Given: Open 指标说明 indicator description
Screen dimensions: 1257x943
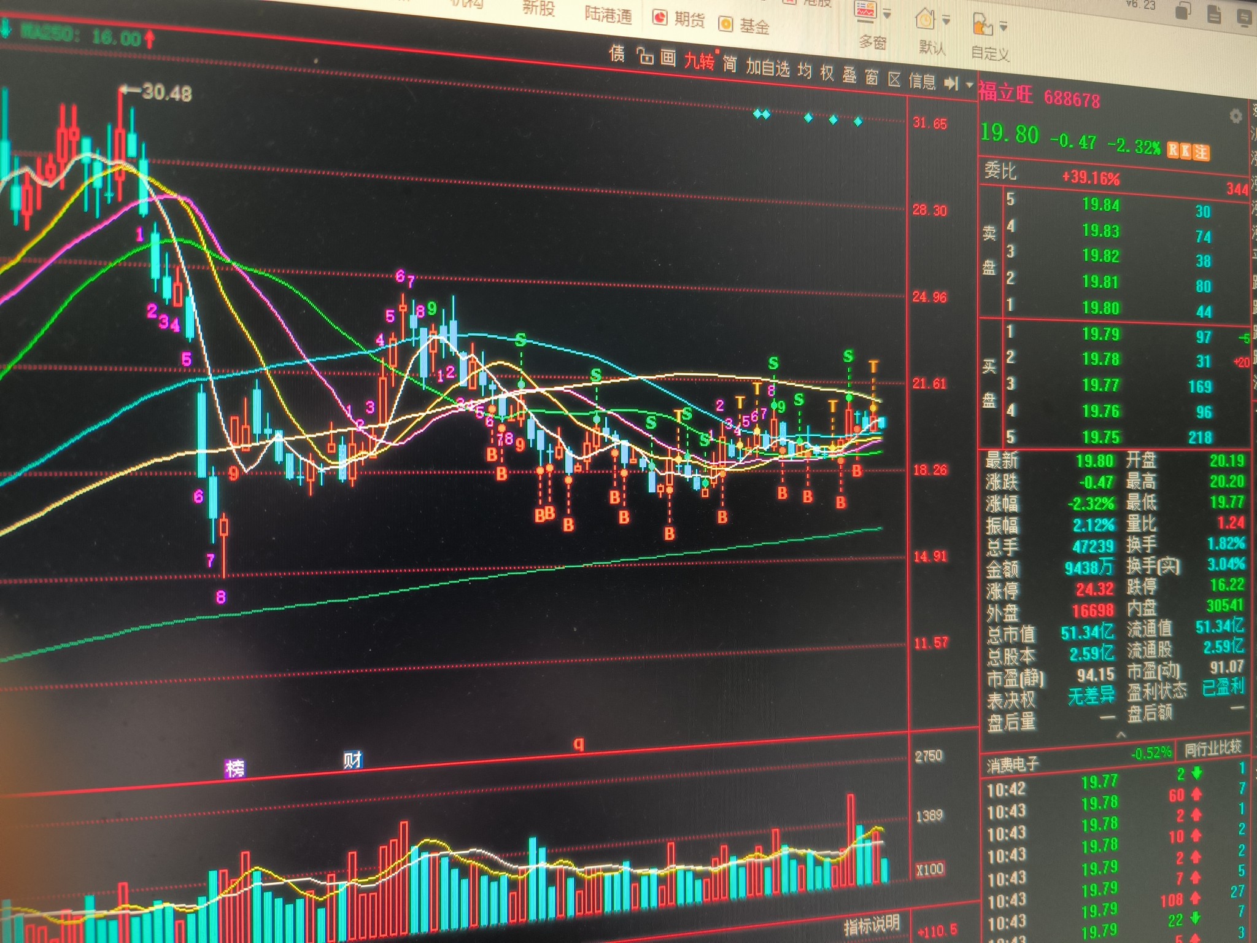Looking at the screenshot, I should point(872,924).
